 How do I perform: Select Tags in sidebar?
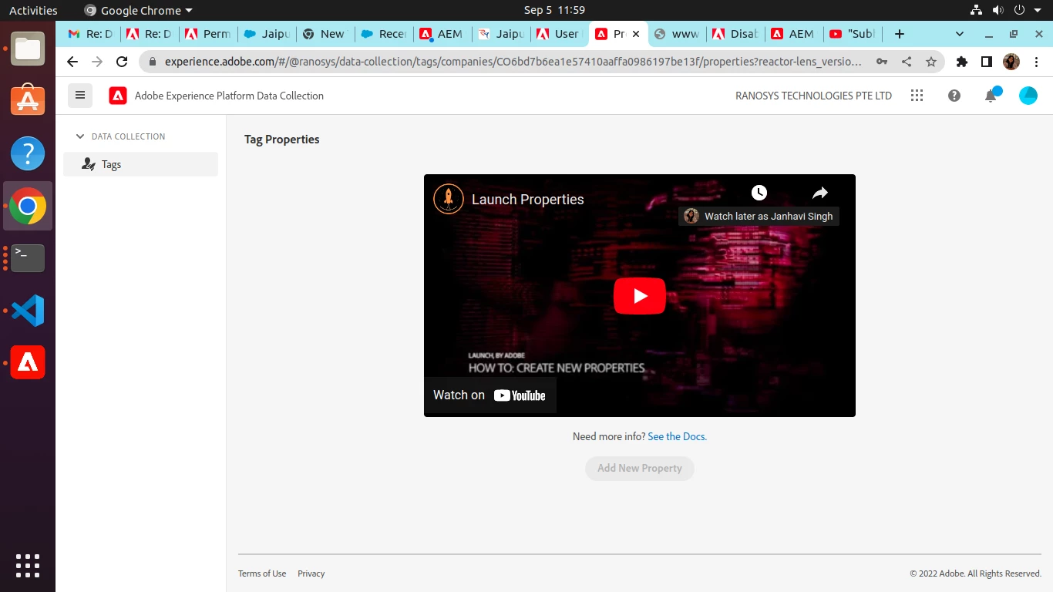coord(140,164)
